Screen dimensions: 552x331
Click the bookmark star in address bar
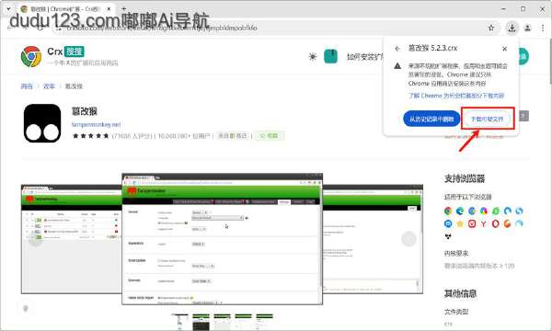click(x=491, y=28)
